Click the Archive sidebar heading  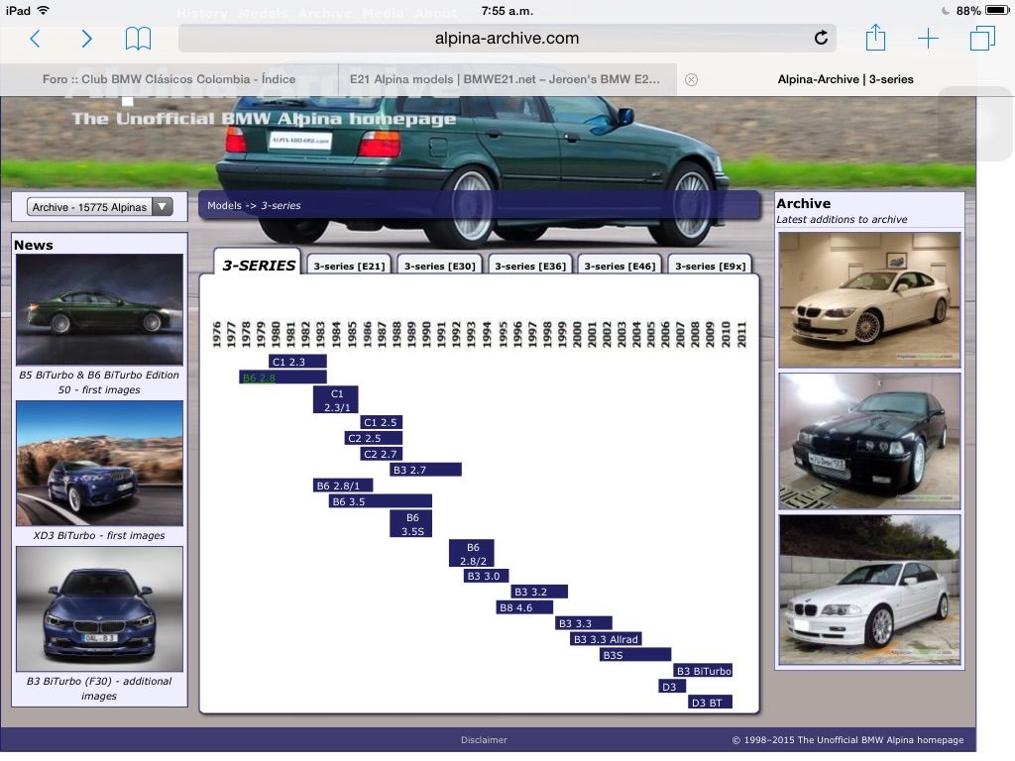(803, 203)
